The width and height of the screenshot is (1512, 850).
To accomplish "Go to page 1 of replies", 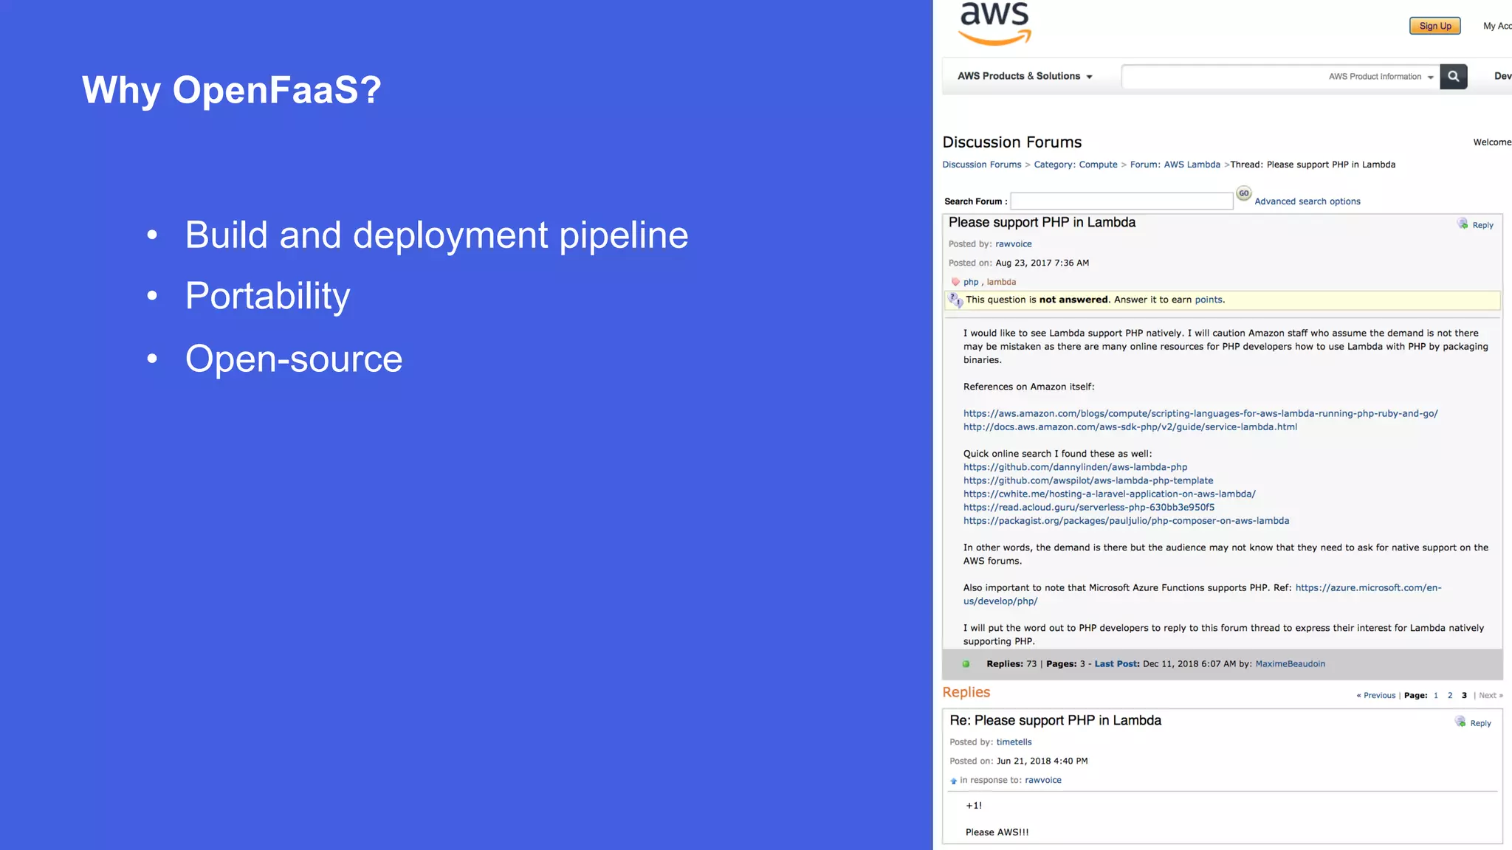I will pos(1436,696).
